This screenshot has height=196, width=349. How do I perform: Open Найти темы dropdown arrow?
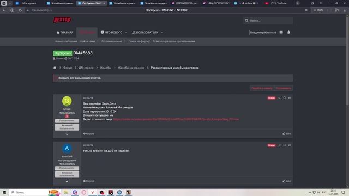(98, 41)
